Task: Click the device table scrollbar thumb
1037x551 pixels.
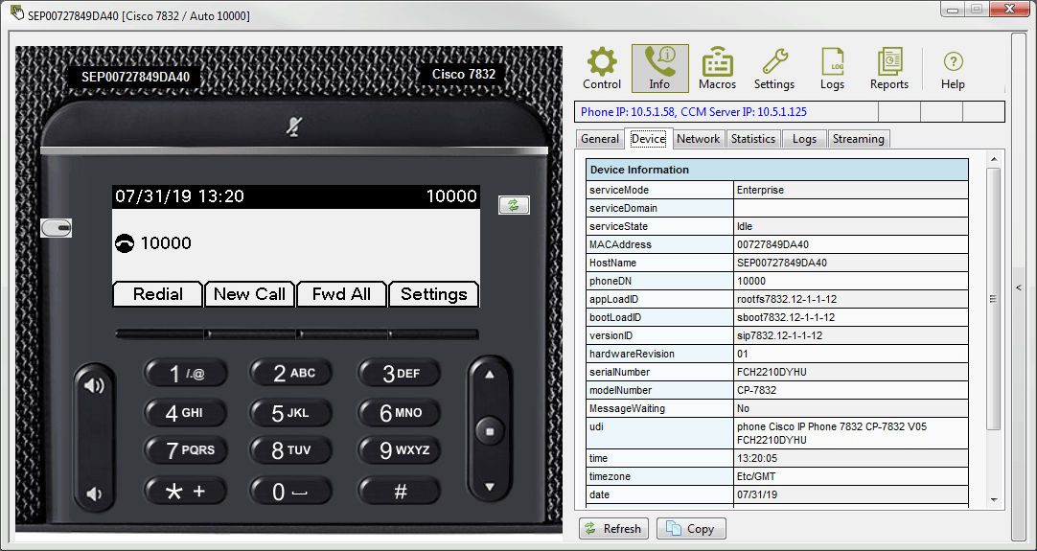Action: [x=993, y=299]
